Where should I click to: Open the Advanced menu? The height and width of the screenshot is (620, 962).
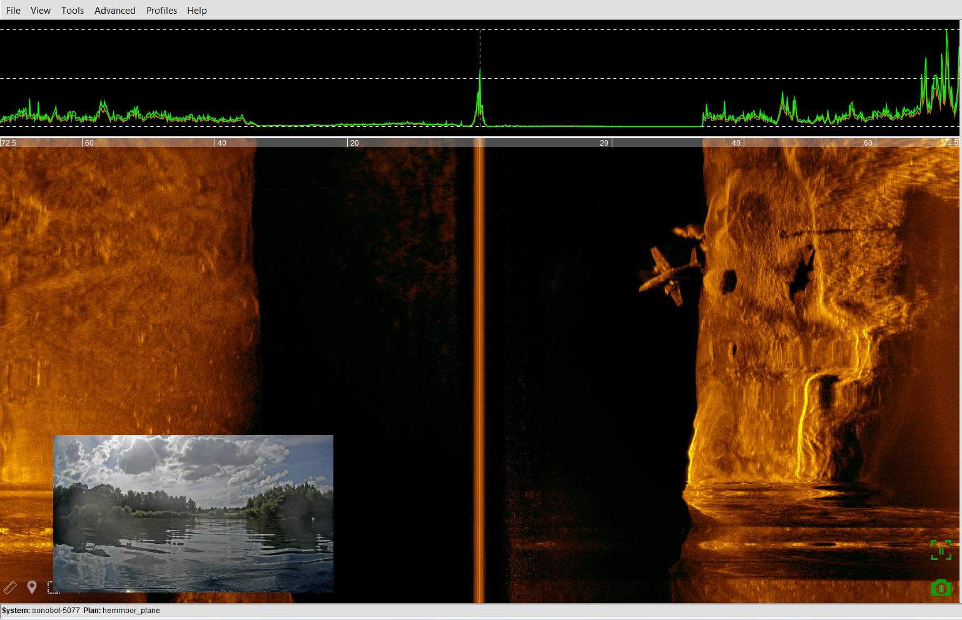pos(115,10)
